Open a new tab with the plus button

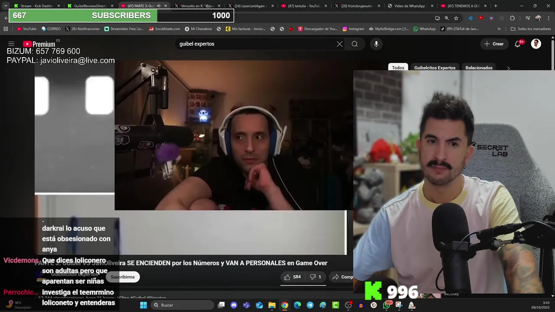(x=496, y=6)
